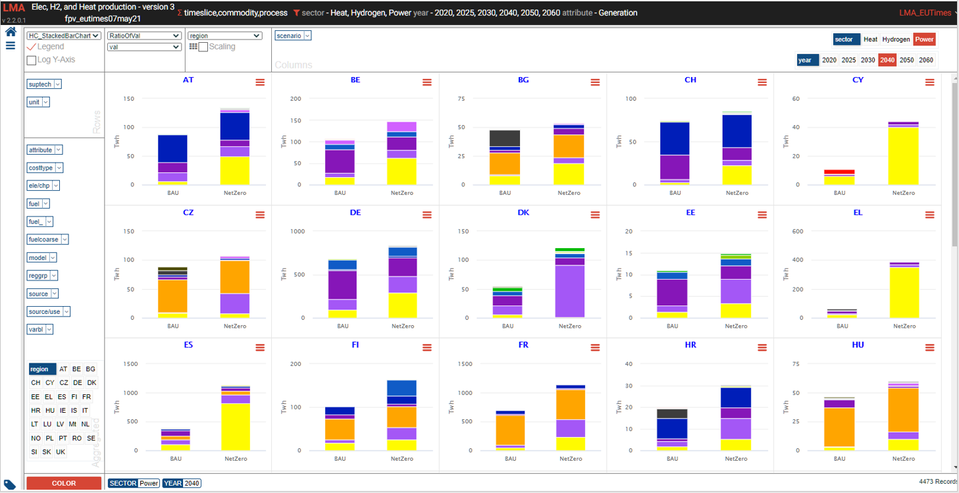Click the LMA_EUTimes link at top right

coord(925,13)
